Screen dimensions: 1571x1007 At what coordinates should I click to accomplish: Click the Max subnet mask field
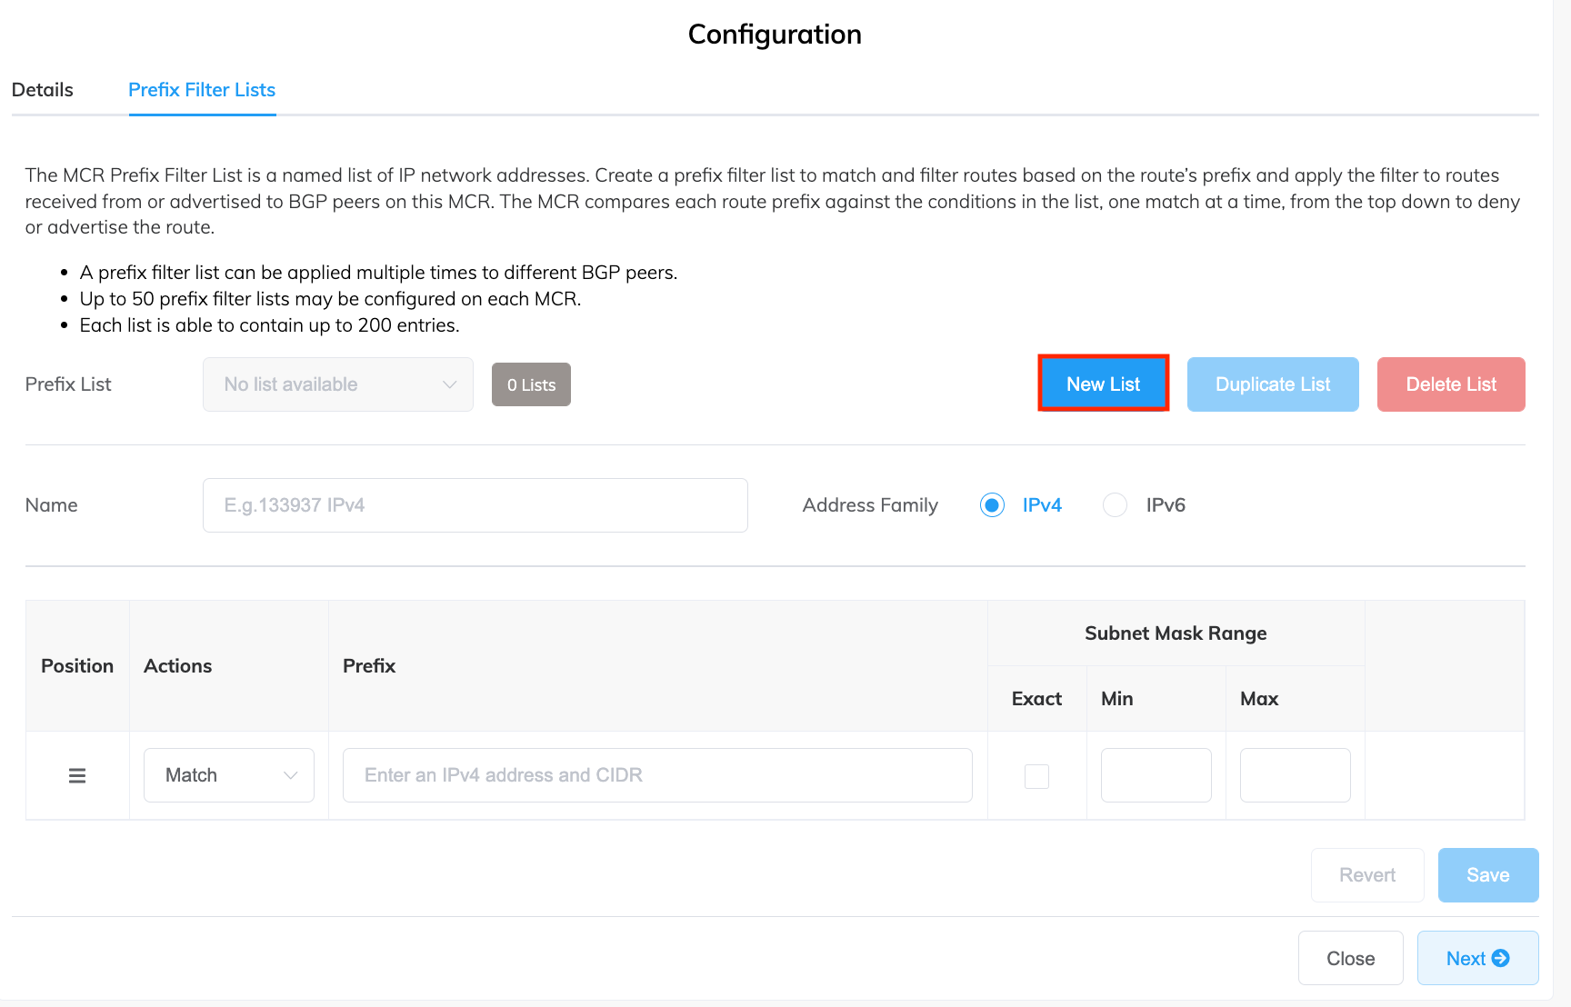[1296, 775]
